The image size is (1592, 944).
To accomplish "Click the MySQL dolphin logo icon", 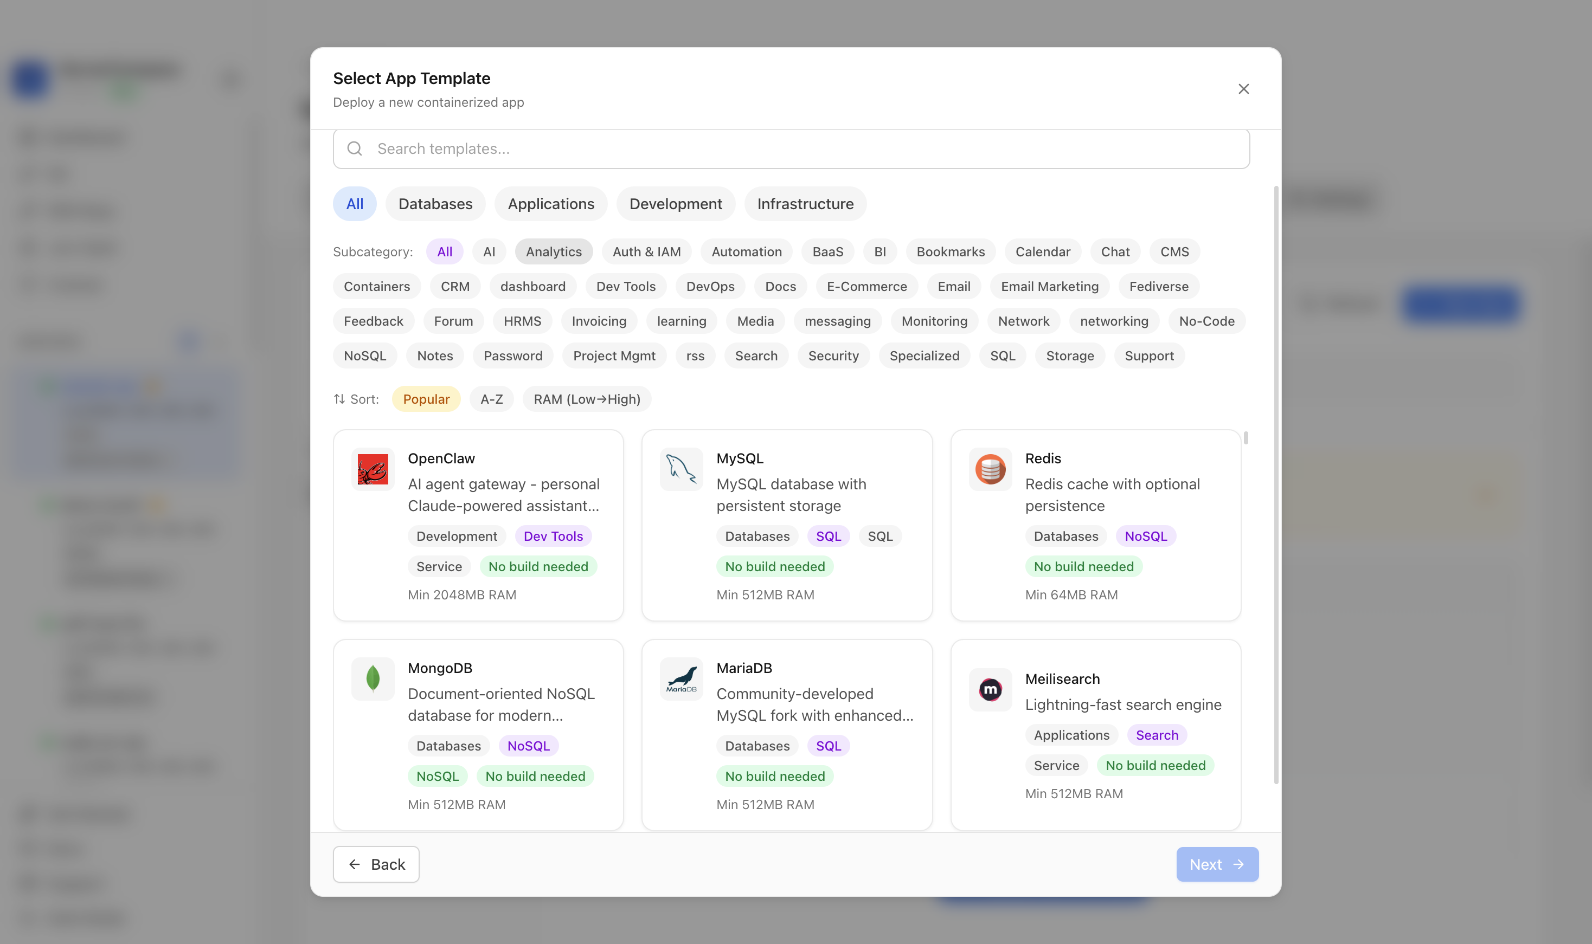I will pyautogui.click(x=681, y=469).
